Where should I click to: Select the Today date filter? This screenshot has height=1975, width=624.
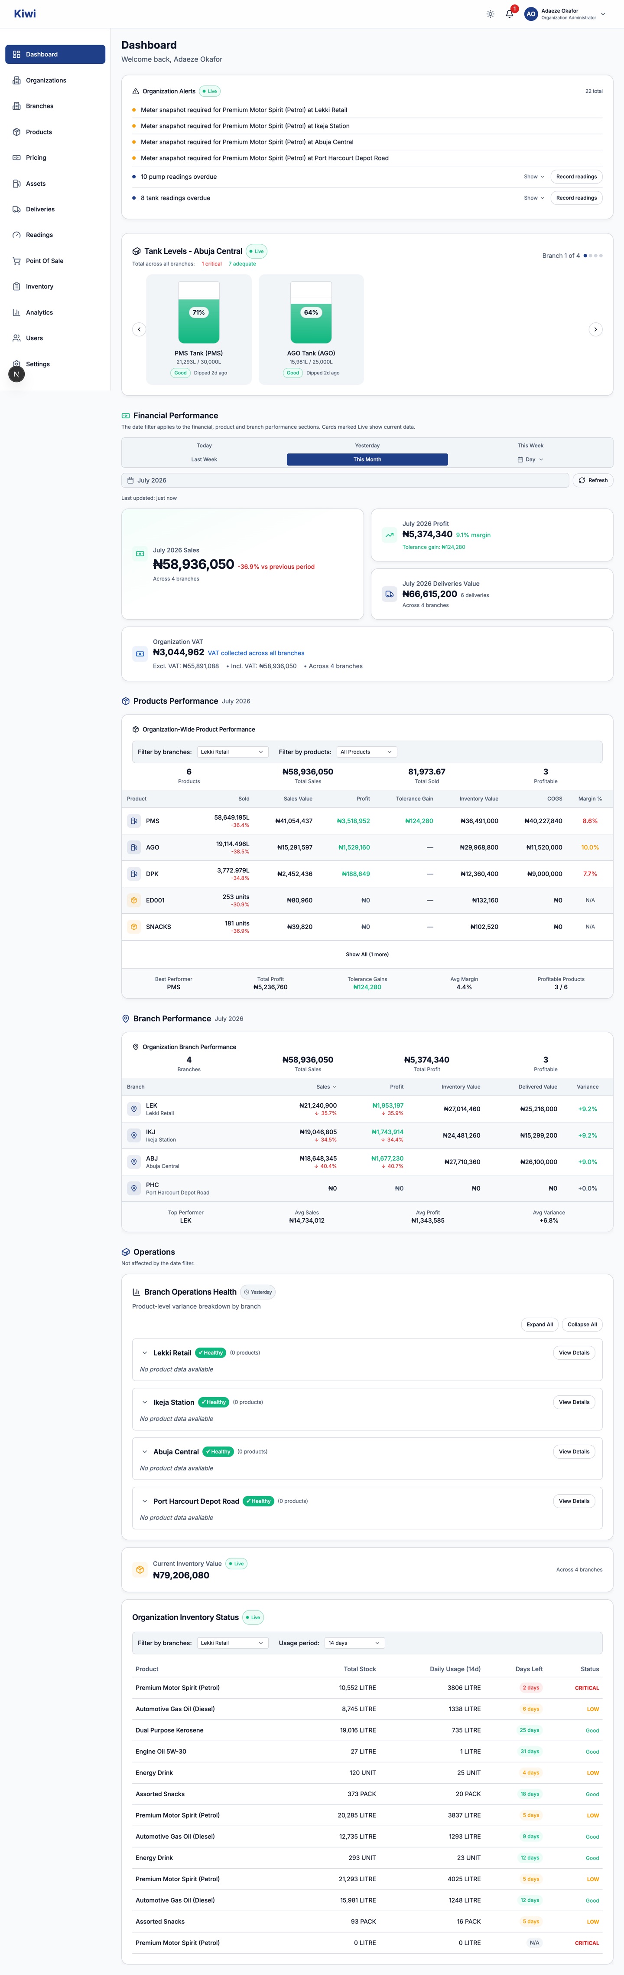[x=204, y=446]
